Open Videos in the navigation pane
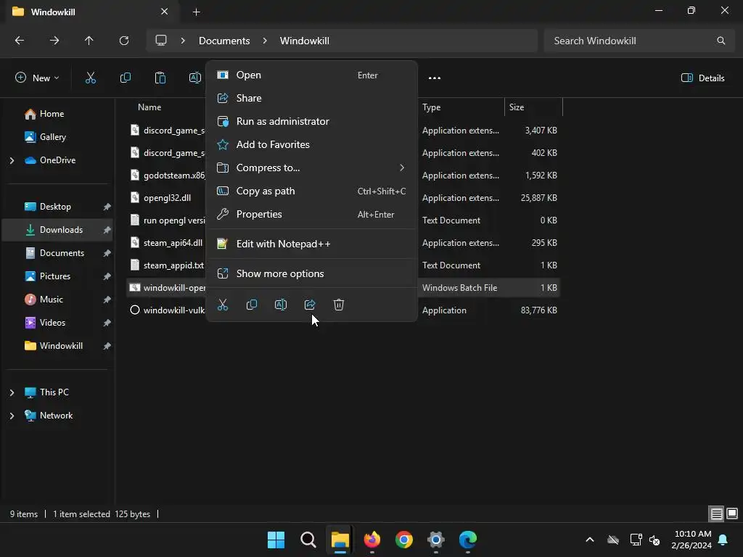 pyautogui.click(x=52, y=323)
